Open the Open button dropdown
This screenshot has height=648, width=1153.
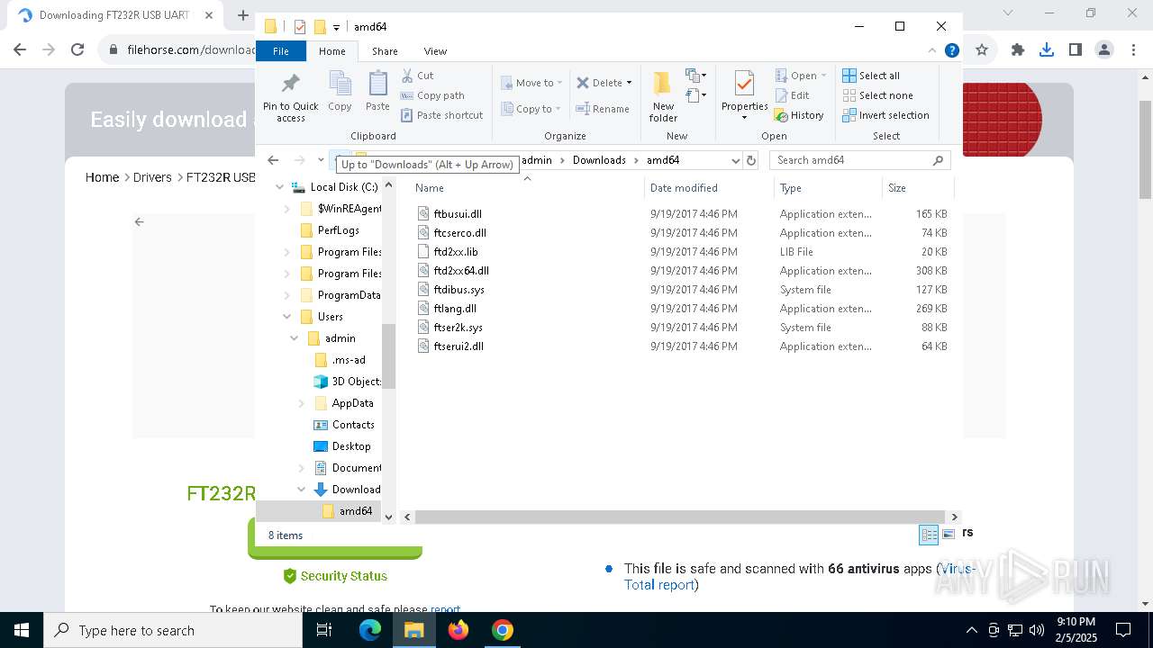[x=823, y=76]
